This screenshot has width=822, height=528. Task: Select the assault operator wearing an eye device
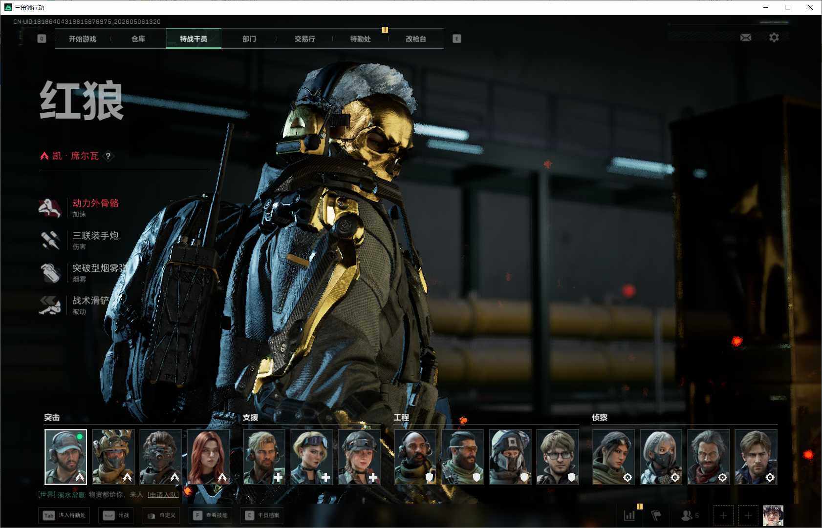coord(160,457)
